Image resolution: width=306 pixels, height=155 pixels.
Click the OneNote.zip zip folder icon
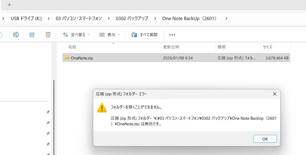67,58
